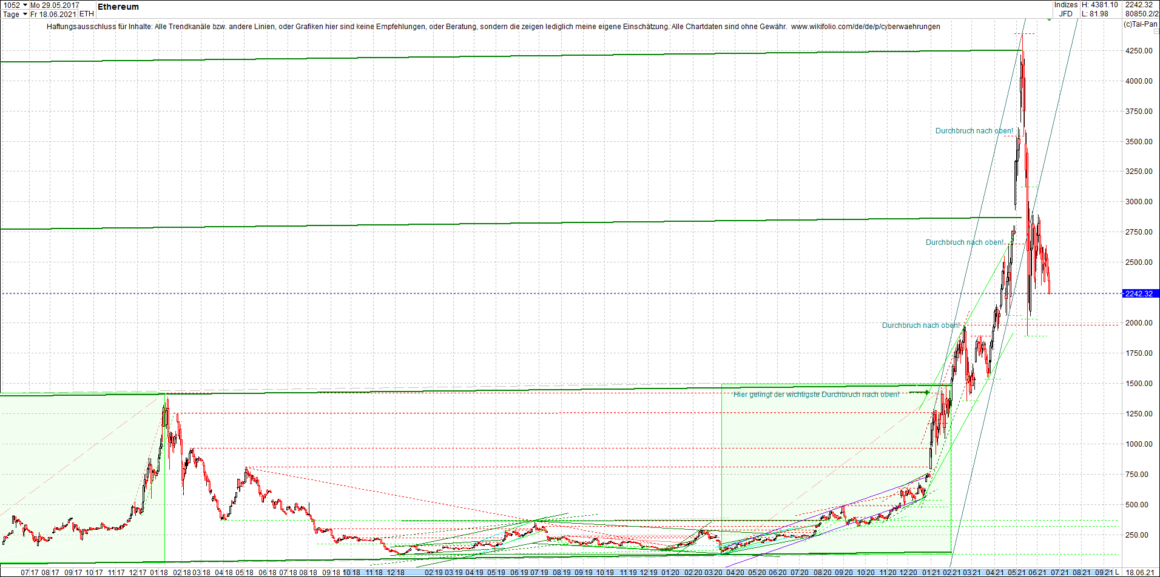Click the 1500.00 price axis label
1160x577 pixels.
coord(1139,384)
